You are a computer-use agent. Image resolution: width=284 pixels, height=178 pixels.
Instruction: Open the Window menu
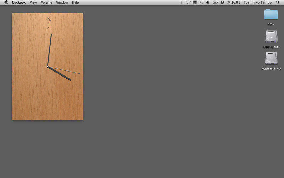point(62,2)
